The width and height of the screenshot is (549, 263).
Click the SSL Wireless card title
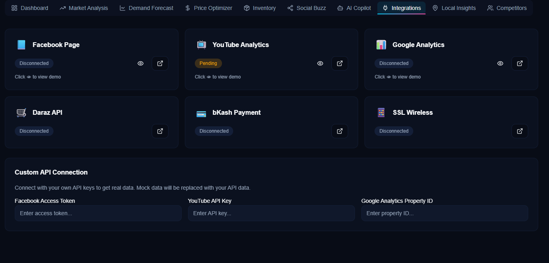(413, 113)
